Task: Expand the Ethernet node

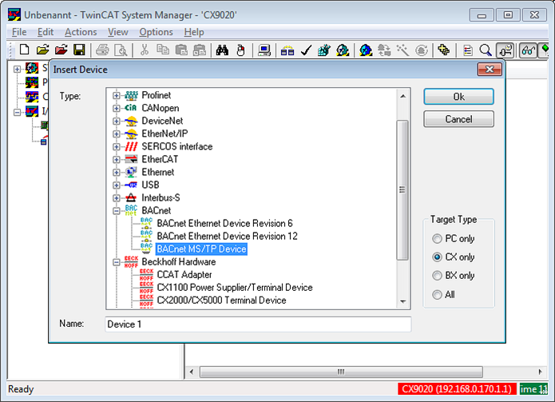Action: tap(116, 172)
